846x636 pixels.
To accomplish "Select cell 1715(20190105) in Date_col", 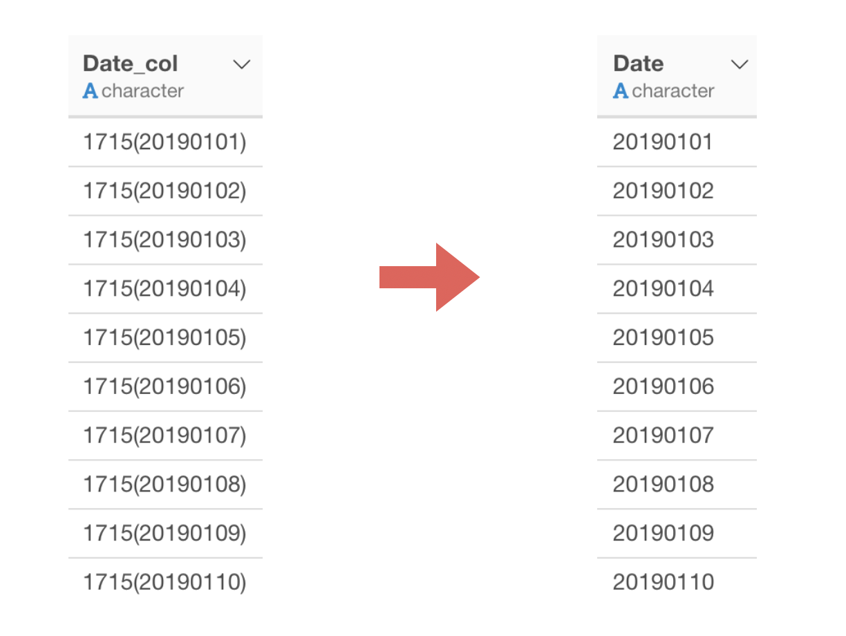I will 165,338.
